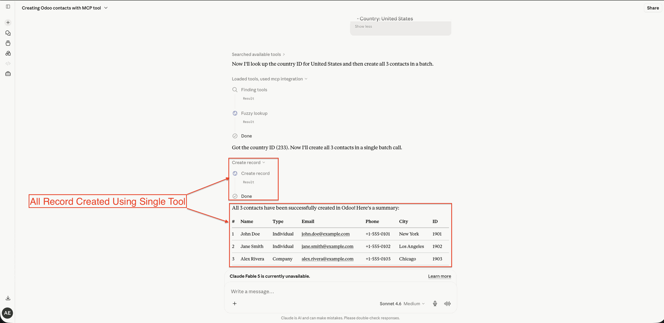Image resolution: width=664 pixels, height=323 pixels.
Task: Click the Done status after Fuzzy lookup
Action: tap(246, 136)
